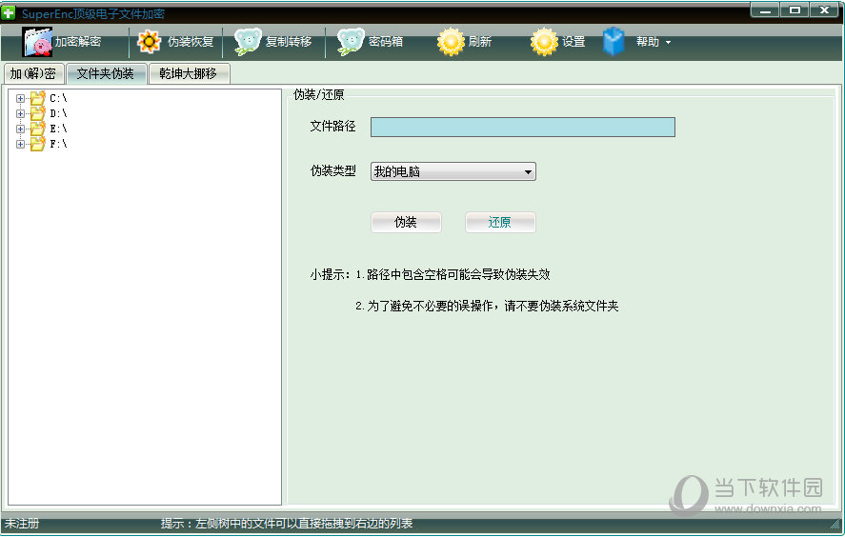Screen dimensions: 845x537
Task: Open the 密码箱 bear icon
Action: tap(351, 42)
